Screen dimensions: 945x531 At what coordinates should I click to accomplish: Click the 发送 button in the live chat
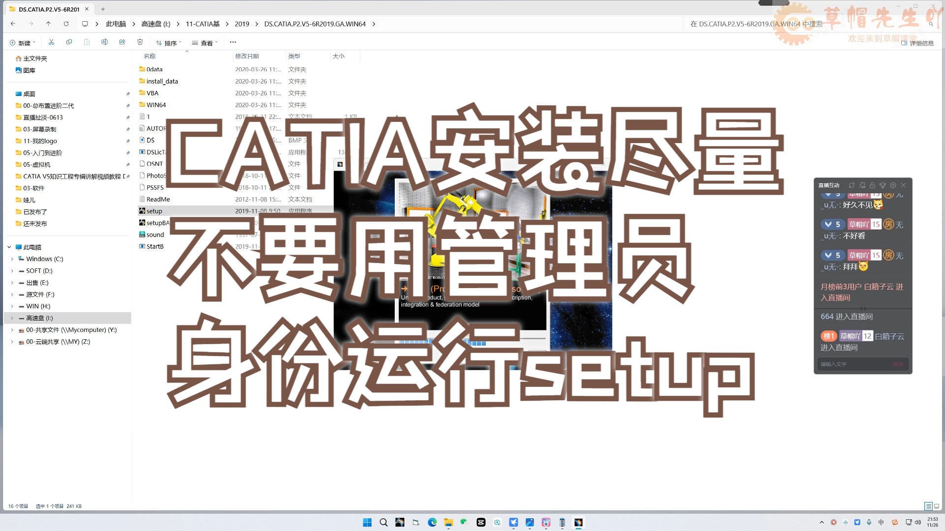(898, 364)
